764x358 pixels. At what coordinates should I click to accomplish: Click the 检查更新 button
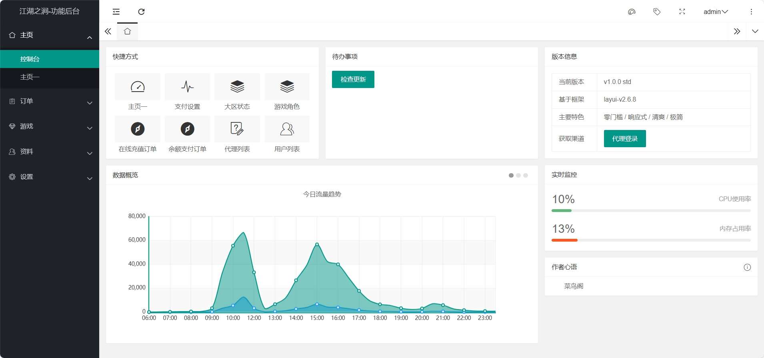pyautogui.click(x=353, y=79)
